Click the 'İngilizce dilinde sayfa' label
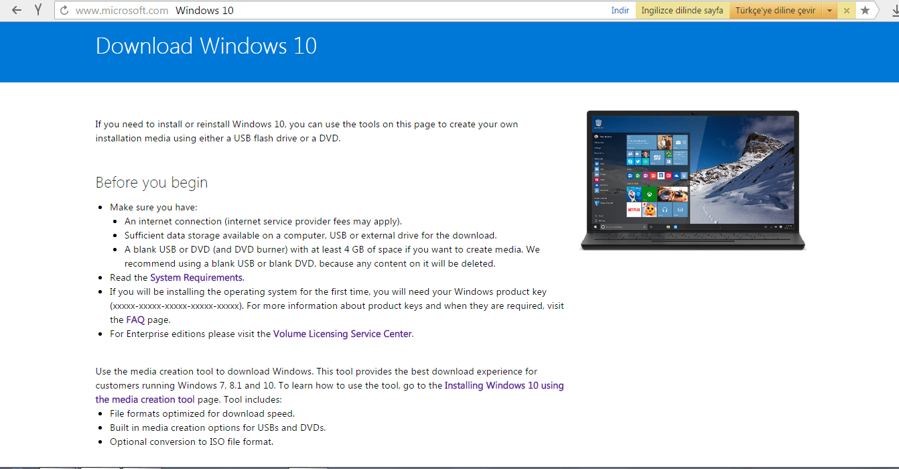Image resolution: width=899 pixels, height=469 pixels. (682, 11)
